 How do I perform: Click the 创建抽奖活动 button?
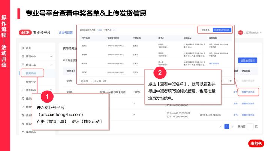(248, 60)
